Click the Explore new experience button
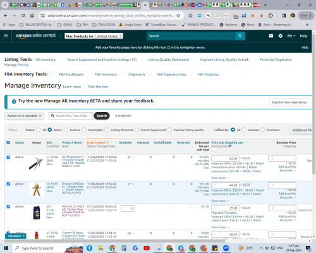 coord(289,102)
